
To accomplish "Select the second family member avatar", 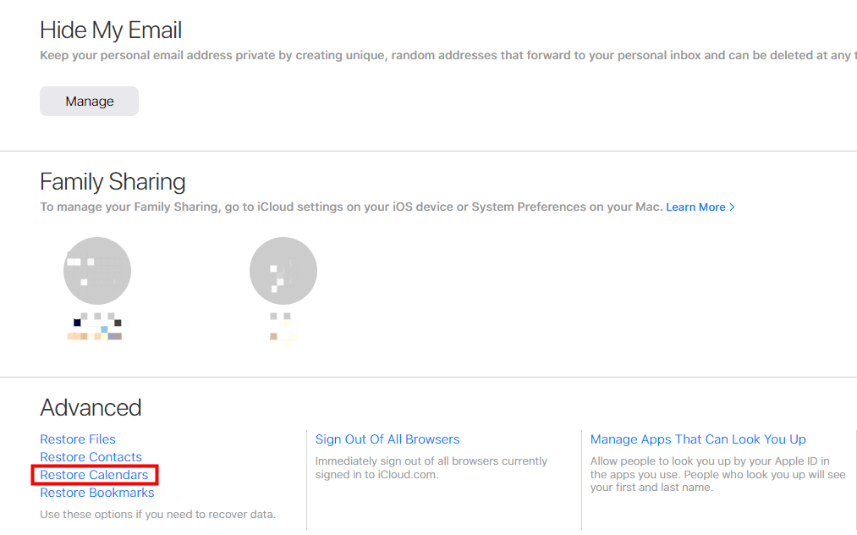I will (x=283, y=271).
